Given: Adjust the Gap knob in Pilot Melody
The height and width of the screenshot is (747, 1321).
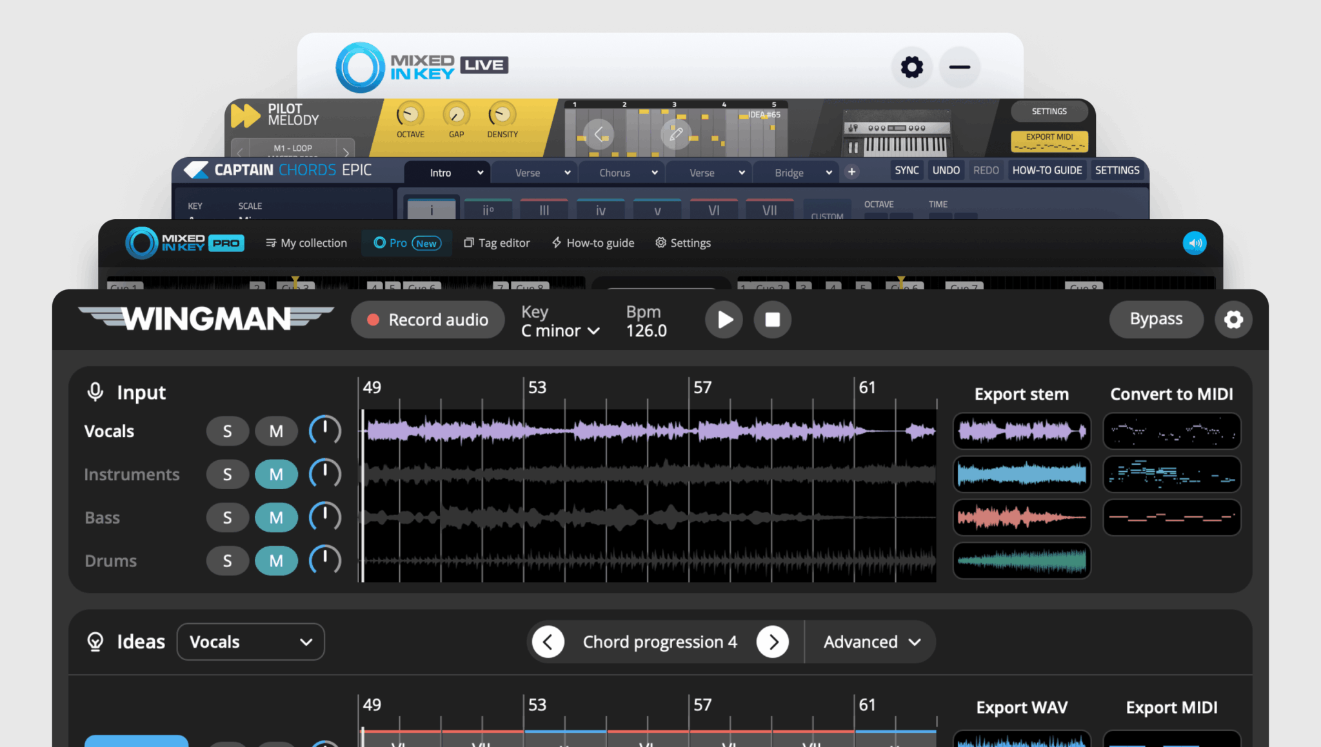Looking at the screenshot, I should 456,115.
